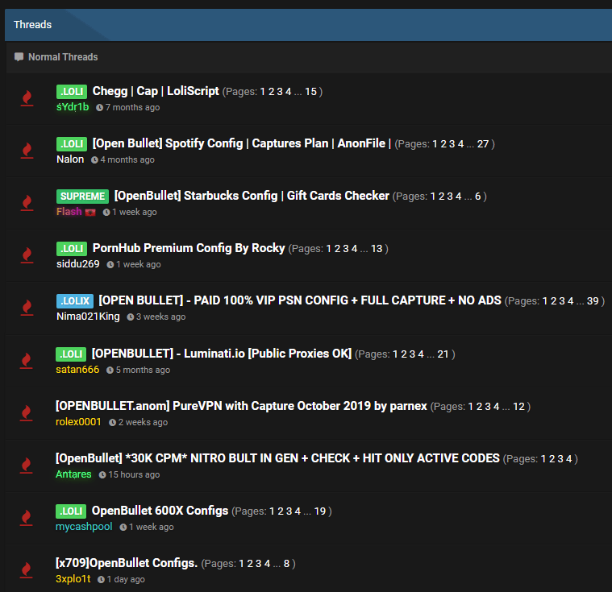The width and height of the screenshot is (612, 592).
Task: Click the .LOLI tag on Spotify Config thread
Action: (72, 144)
